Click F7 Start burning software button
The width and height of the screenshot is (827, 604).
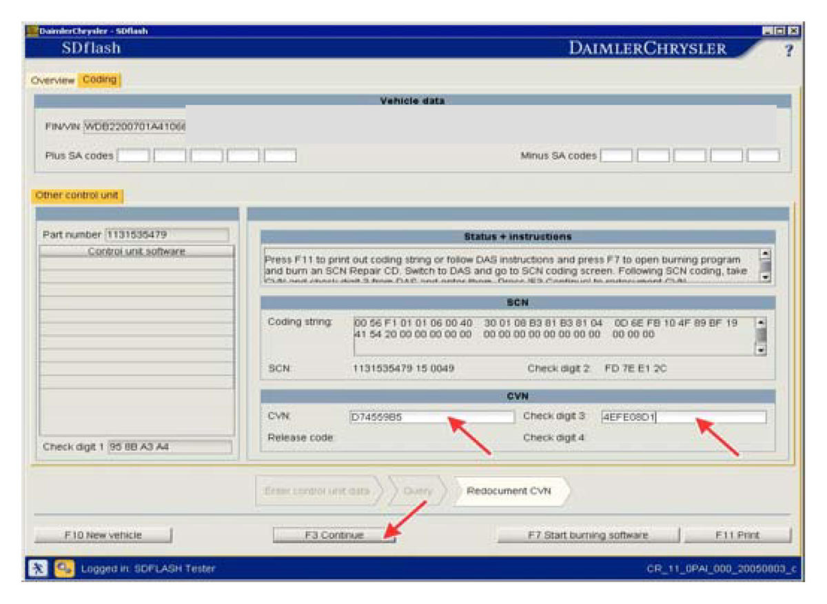tap(588, 535)
